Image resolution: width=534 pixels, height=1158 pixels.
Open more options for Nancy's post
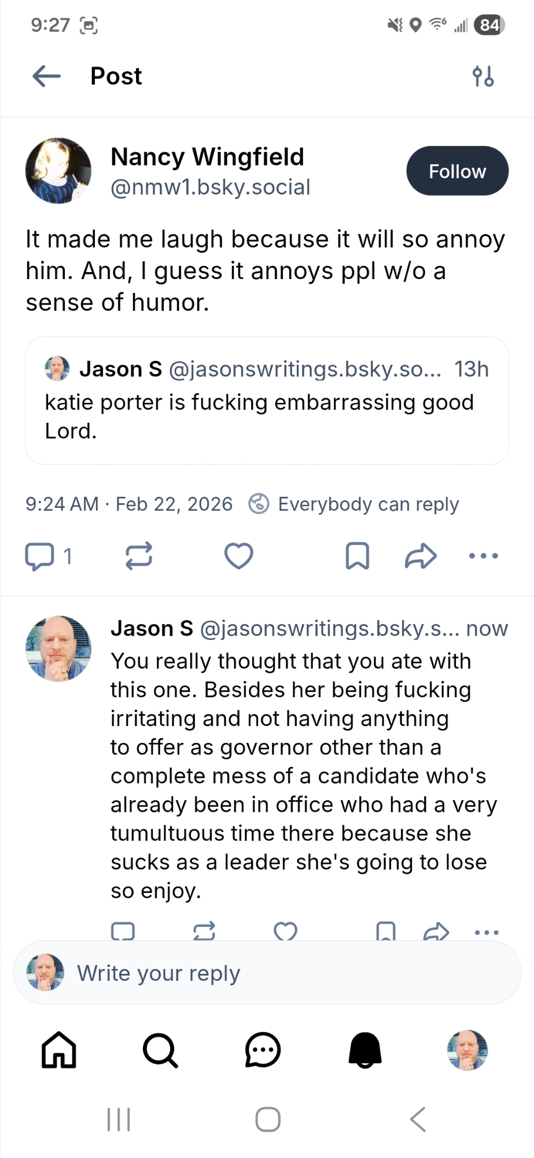pos(483,556)
